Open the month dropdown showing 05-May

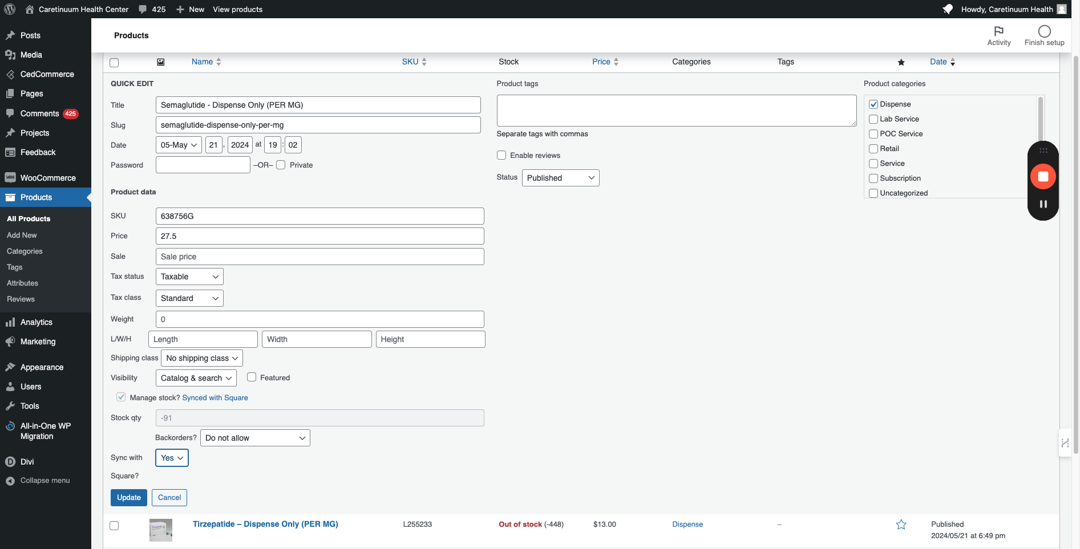point(179,145)
